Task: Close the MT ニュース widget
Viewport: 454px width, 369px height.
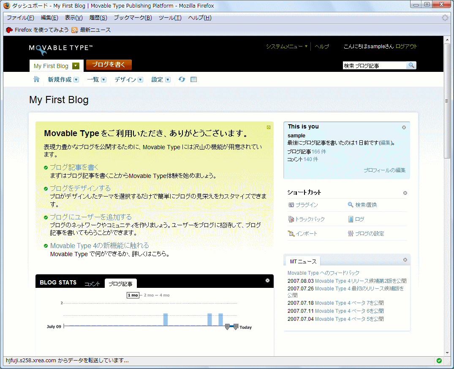Action: [x=405, y=260]
